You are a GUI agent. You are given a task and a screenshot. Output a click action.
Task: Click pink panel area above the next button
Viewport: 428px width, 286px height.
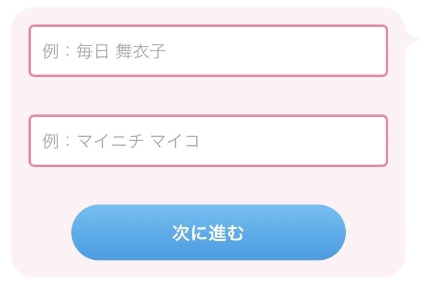208,185
